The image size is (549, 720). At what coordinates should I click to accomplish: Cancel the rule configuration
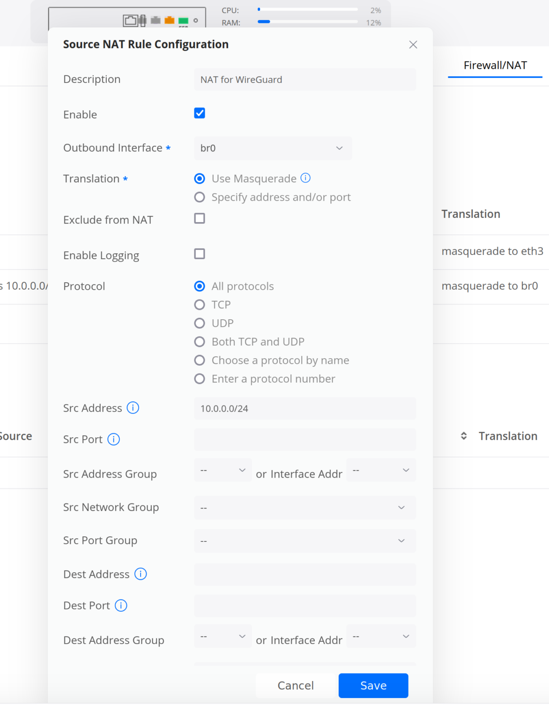click(296, 685)
